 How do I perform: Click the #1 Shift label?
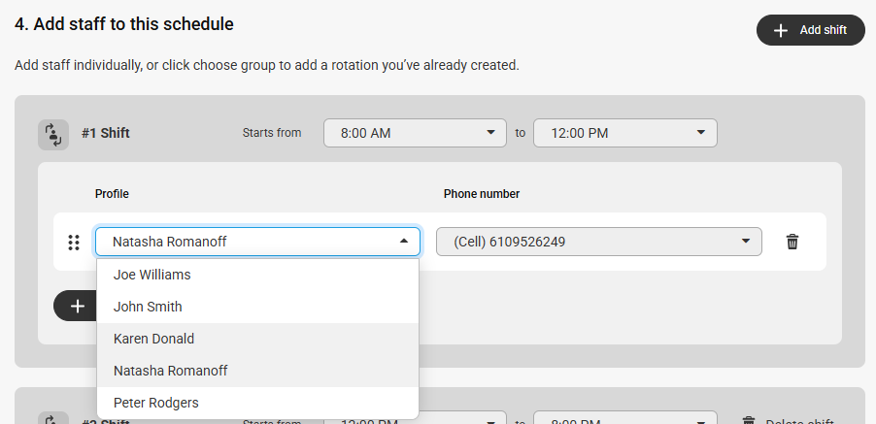click(106, 133)
